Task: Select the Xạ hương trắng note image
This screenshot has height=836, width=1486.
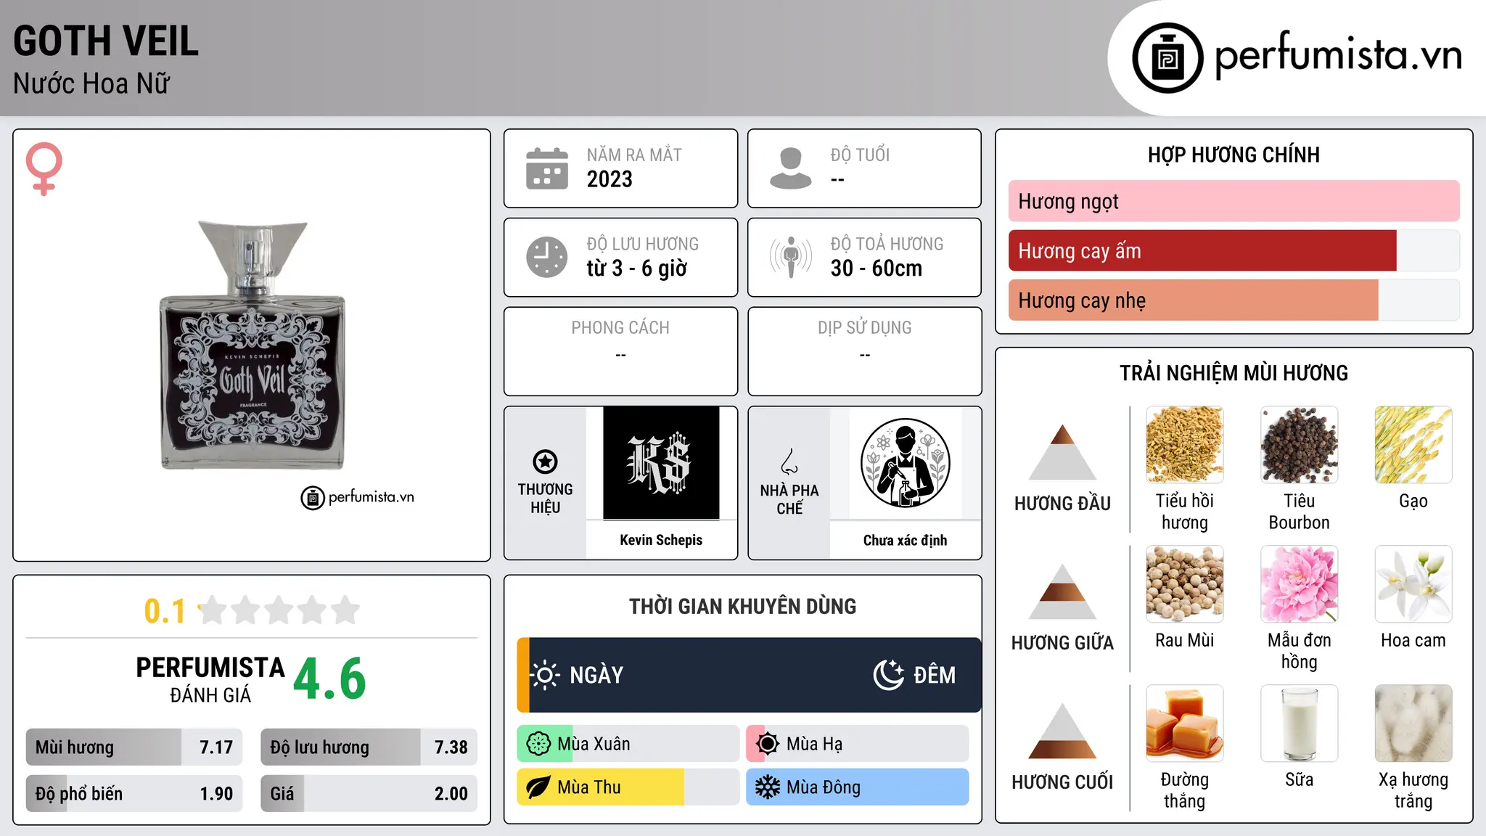Action: tap(1413, 724)
